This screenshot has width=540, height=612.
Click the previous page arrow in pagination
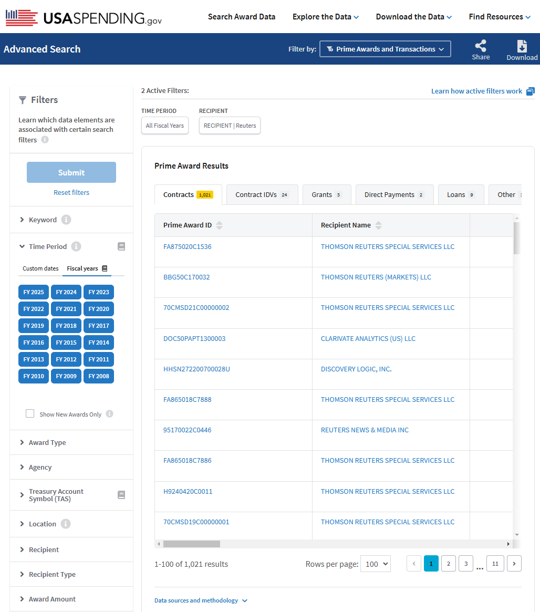pos(413,564)
